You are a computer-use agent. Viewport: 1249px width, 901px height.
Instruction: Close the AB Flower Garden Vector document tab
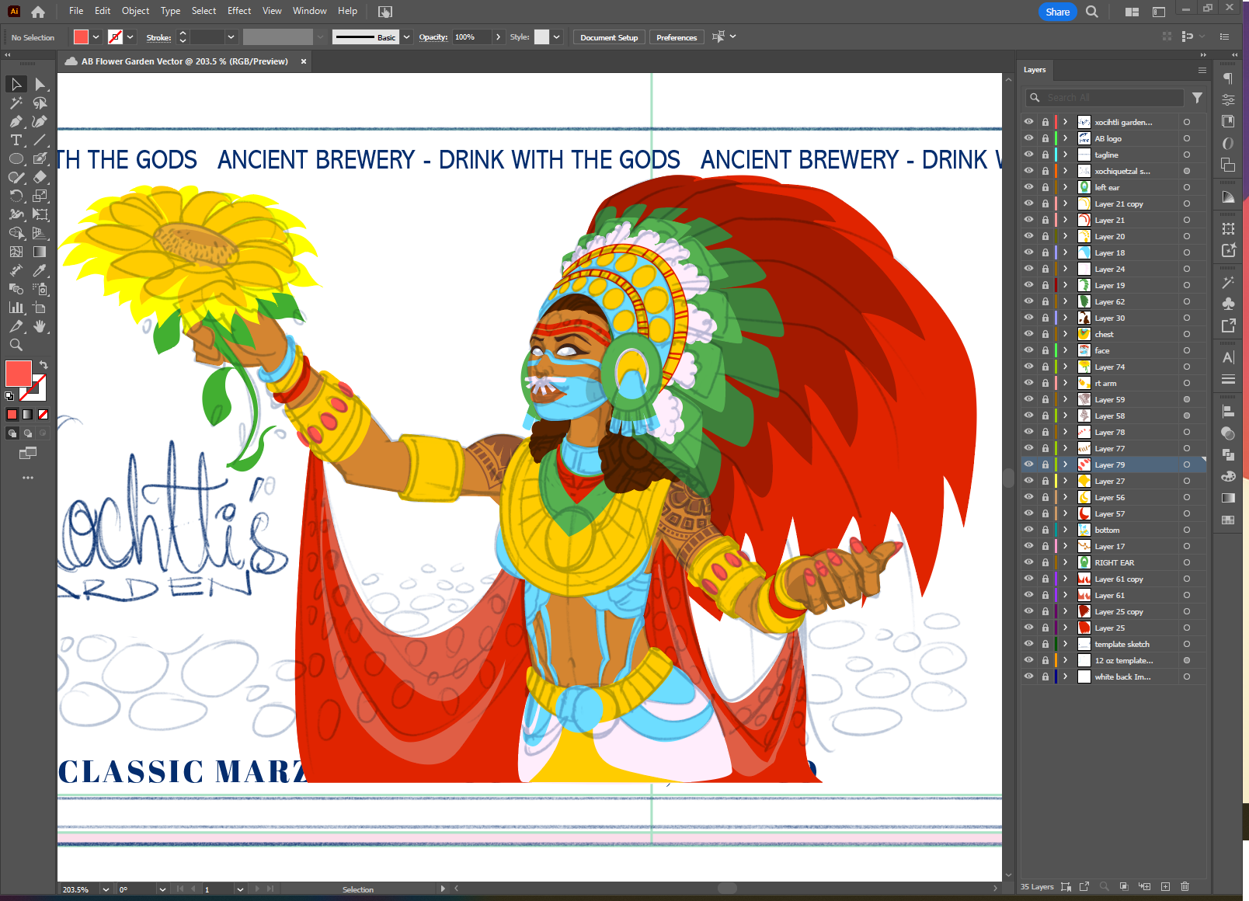[x=304, y=61]
